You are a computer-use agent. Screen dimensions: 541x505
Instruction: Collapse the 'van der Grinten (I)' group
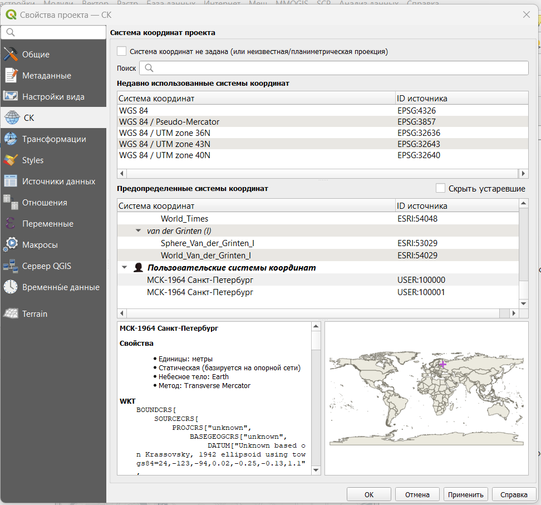139,231
